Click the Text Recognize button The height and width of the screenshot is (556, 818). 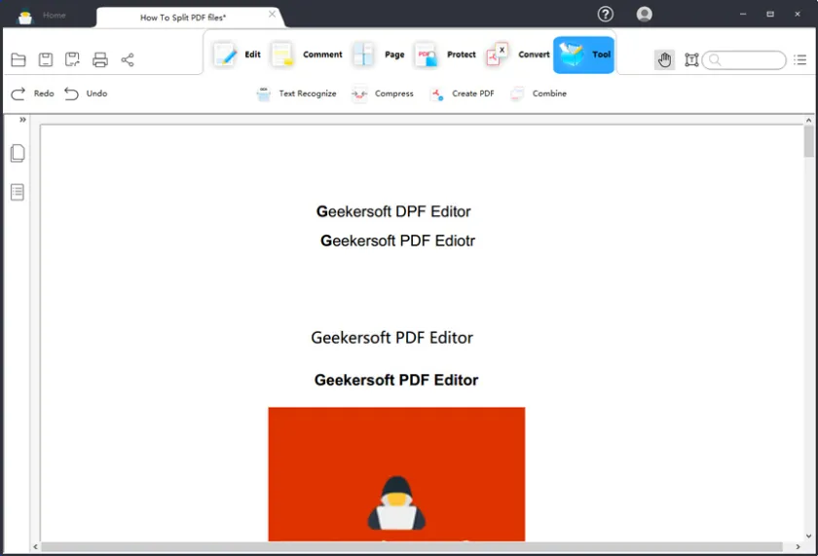(296, 94)
